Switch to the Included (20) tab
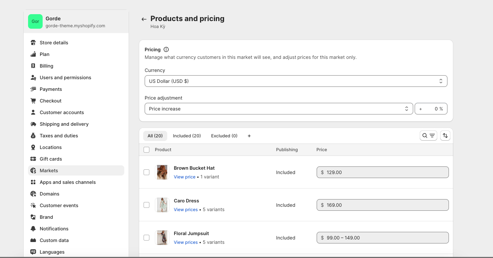 pyautogui.click(x=187, y=136)
